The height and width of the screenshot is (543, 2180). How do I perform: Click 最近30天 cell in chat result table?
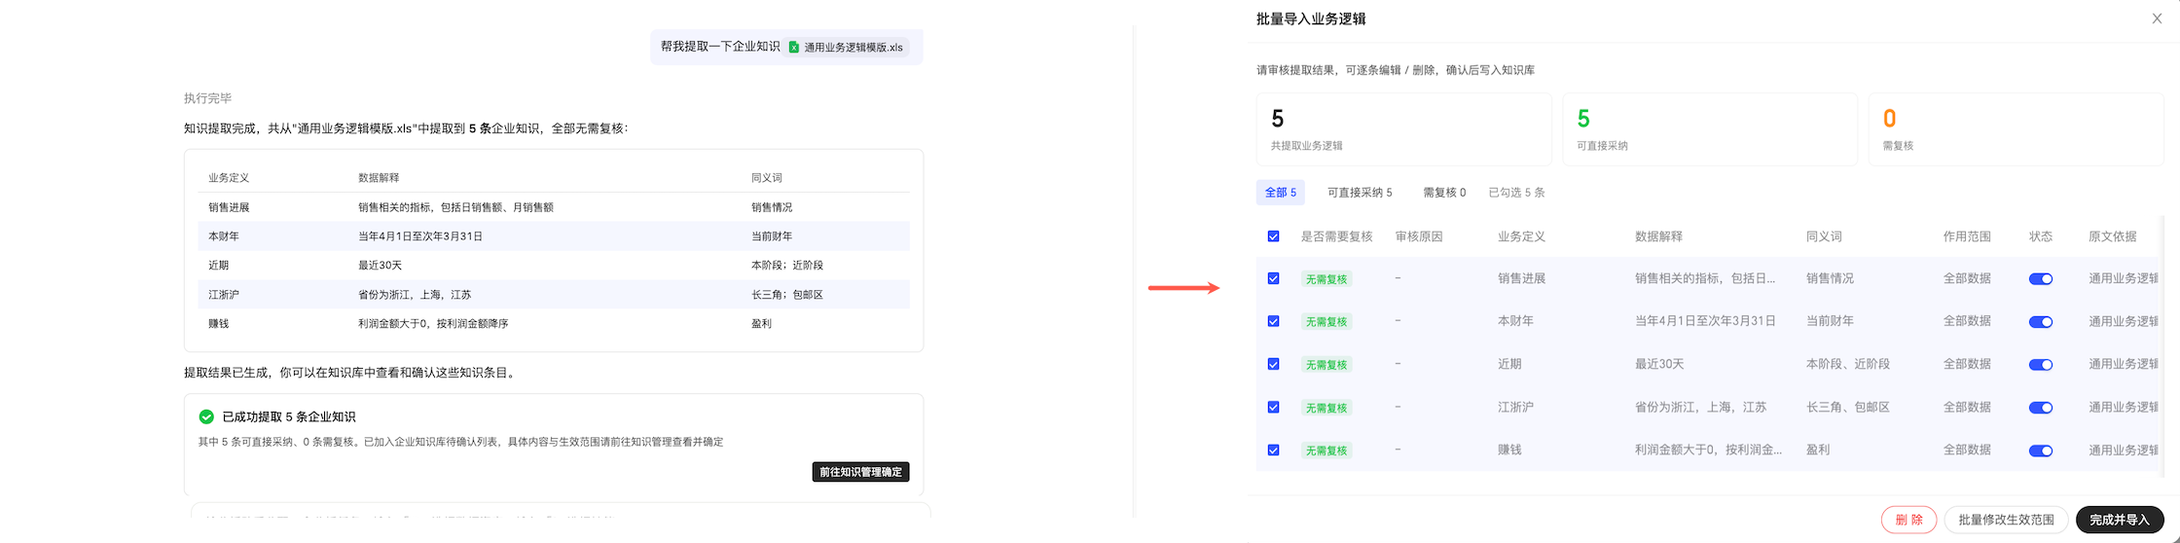(380, 265)
